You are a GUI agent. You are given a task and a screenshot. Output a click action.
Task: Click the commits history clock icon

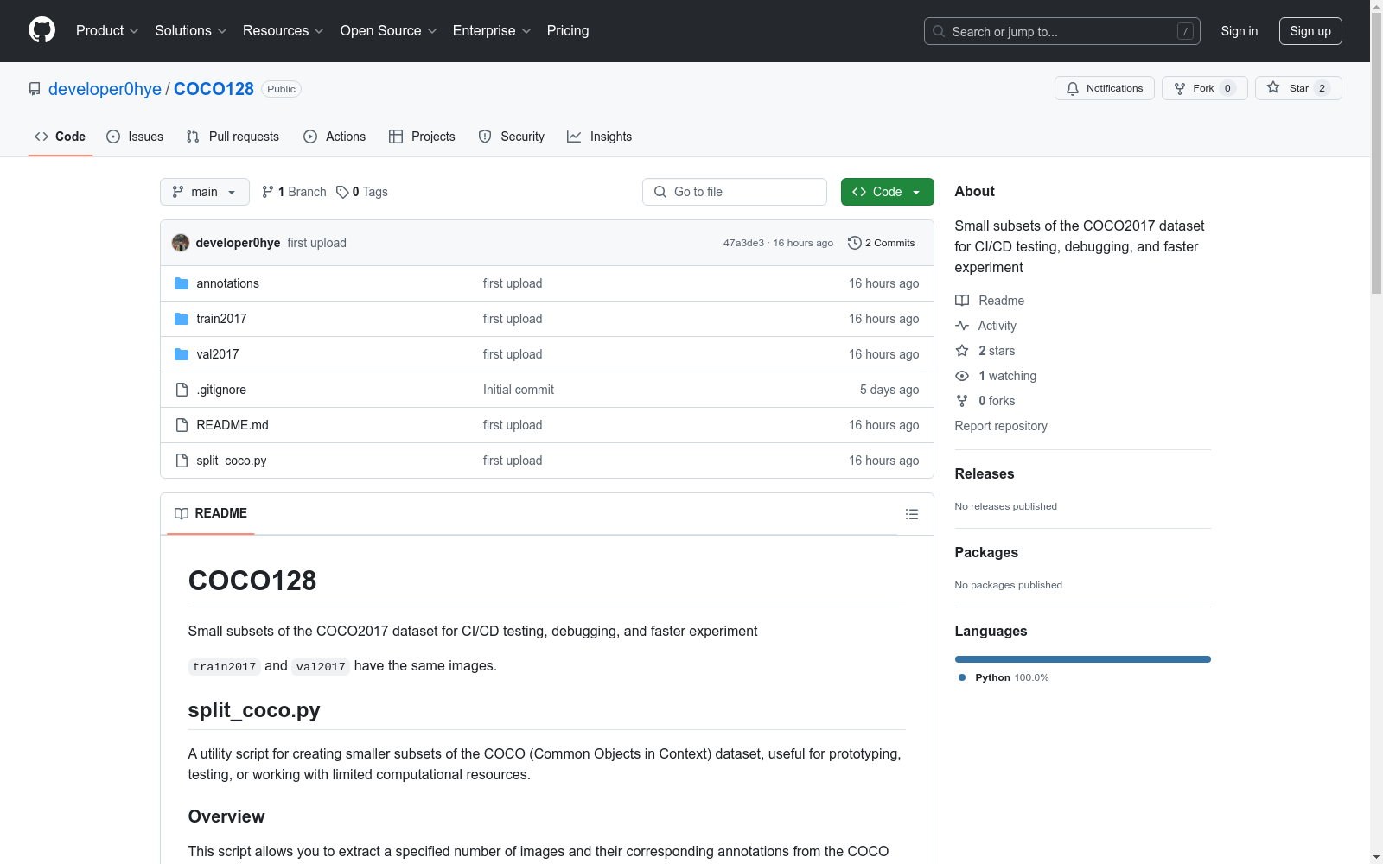[x=855, y=243]
